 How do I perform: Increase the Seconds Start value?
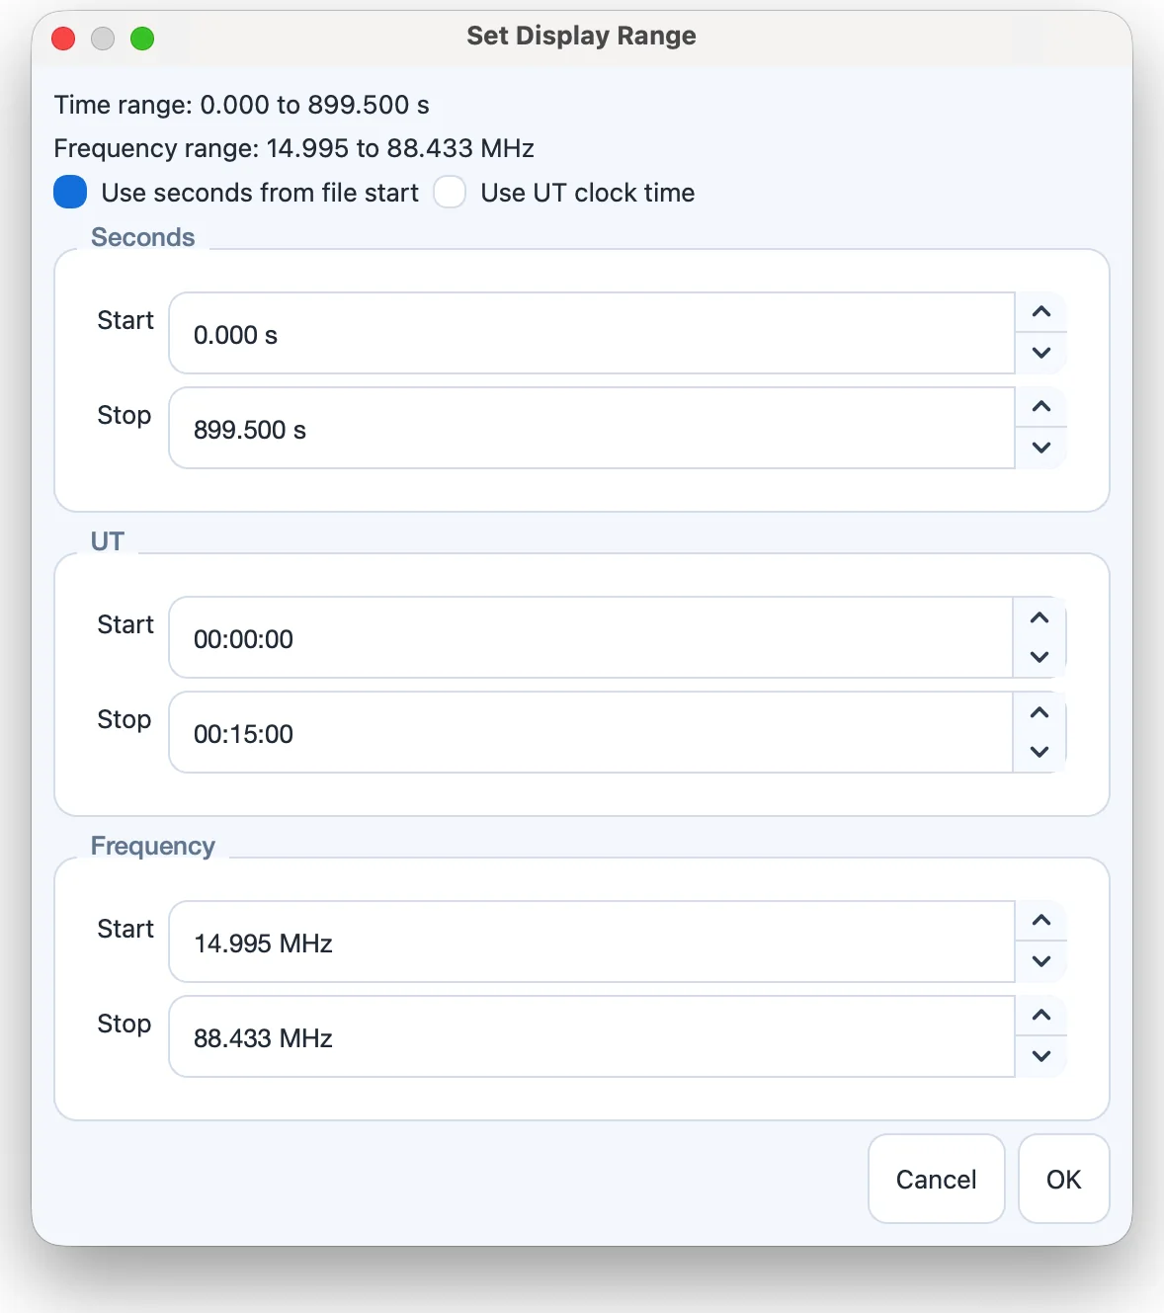click(1040, 312)
